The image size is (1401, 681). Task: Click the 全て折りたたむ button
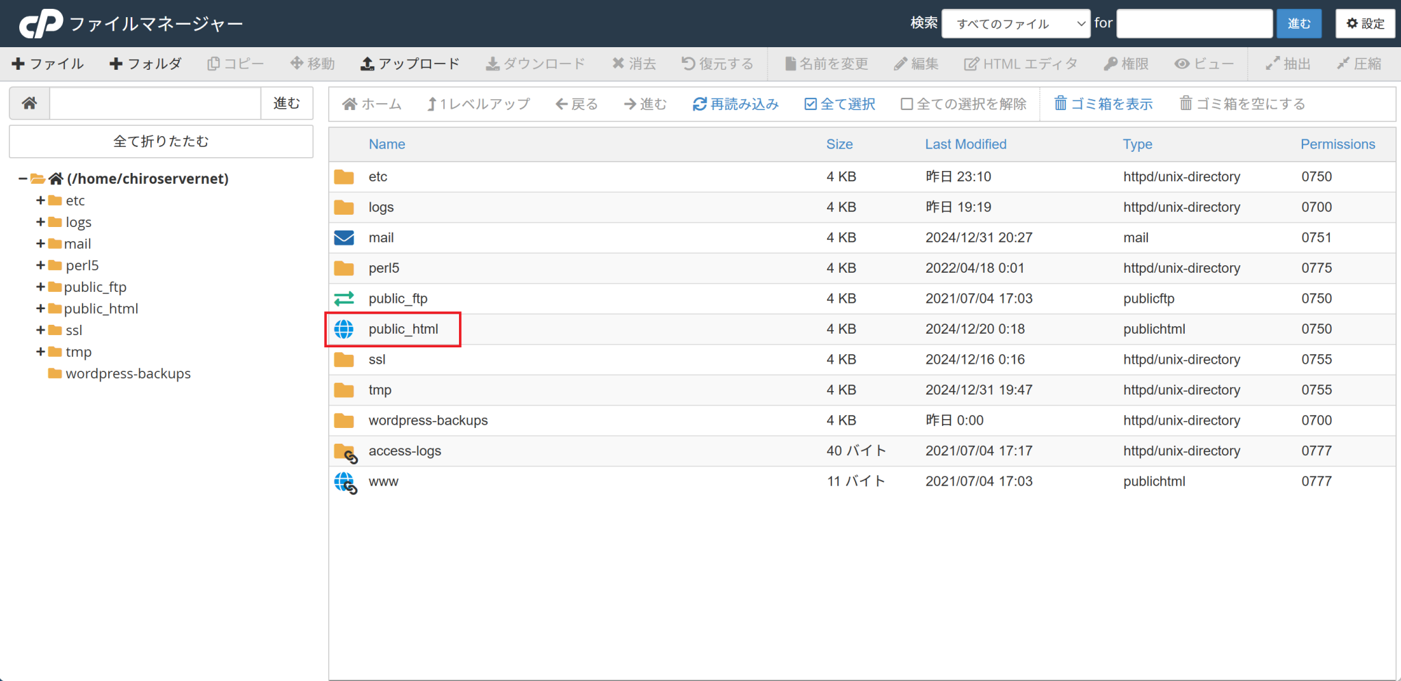tap(160, 142)
